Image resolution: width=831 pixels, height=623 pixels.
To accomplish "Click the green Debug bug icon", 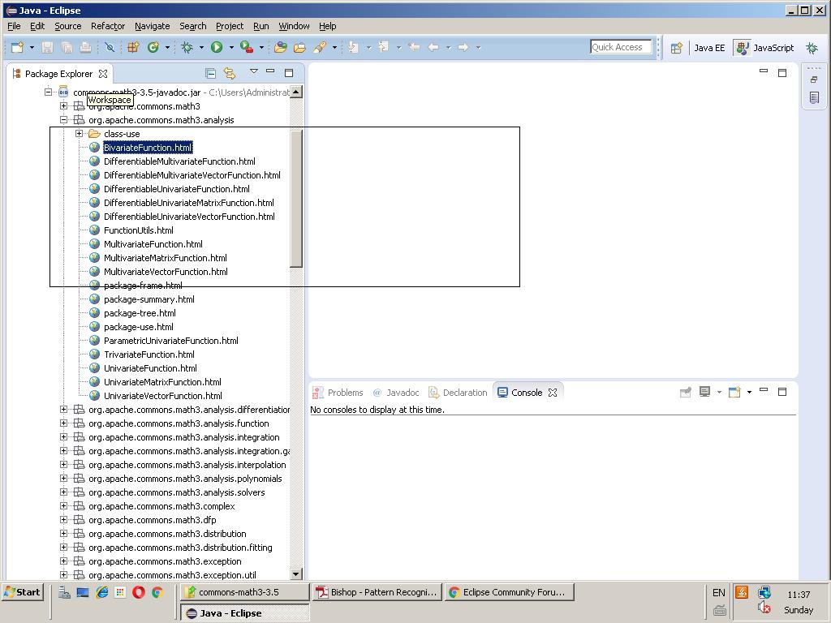I will click(x=187, y=47).
